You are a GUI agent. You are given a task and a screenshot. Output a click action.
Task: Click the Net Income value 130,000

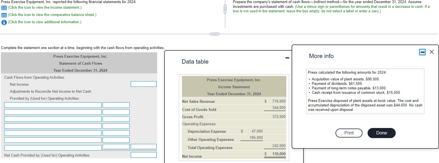279,154
